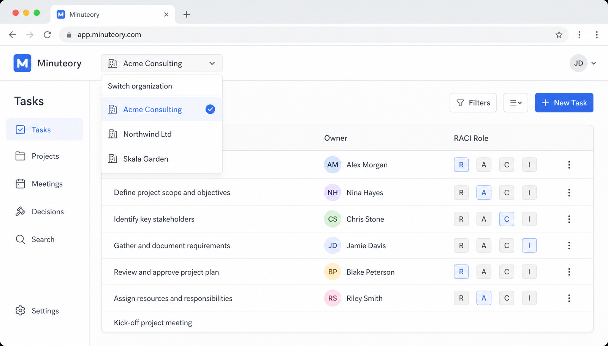Bookmark this page with the star
The width and height of the screenshot is (608, 346).
click(559, 35)
